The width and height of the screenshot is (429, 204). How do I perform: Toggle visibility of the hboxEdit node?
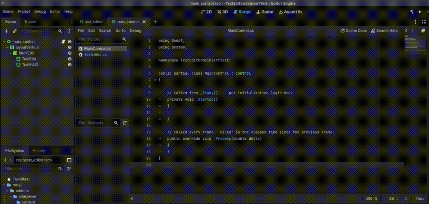70,53
